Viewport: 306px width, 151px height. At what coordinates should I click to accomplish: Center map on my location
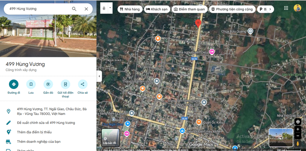[x=298, y=122]
